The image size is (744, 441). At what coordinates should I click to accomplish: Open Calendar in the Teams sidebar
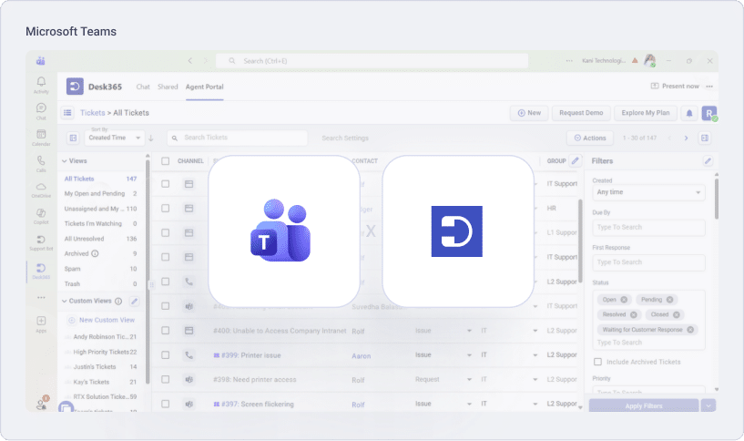[41, 138]
